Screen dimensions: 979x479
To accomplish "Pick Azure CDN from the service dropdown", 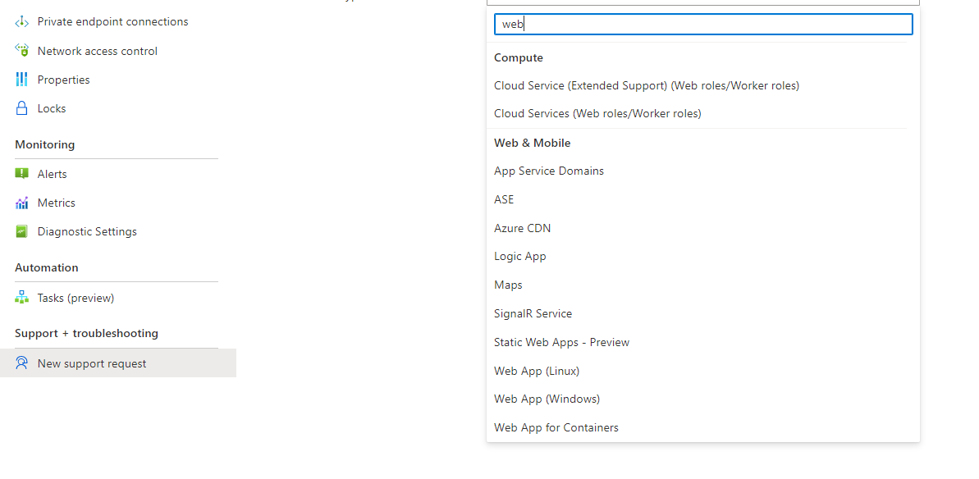I will 522,227.
